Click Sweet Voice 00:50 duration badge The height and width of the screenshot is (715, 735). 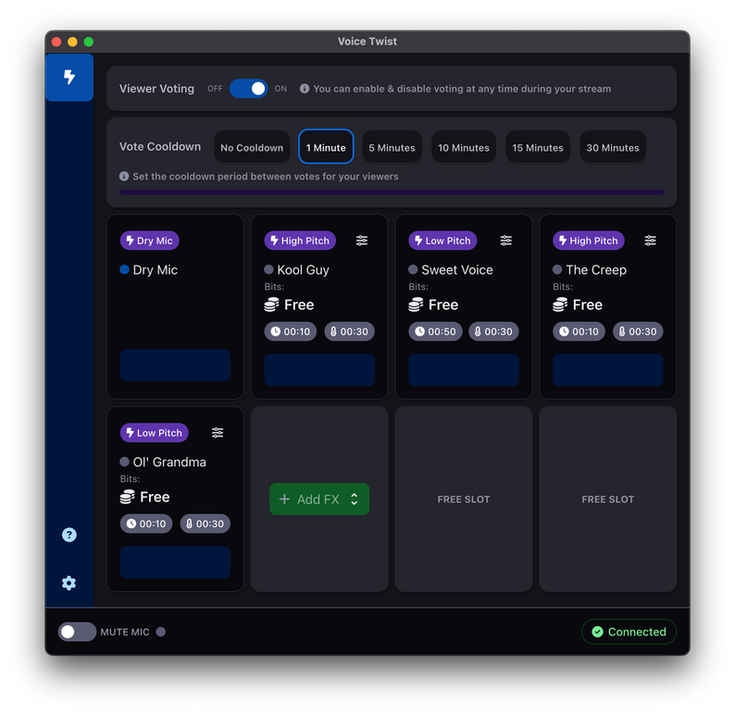435,331
